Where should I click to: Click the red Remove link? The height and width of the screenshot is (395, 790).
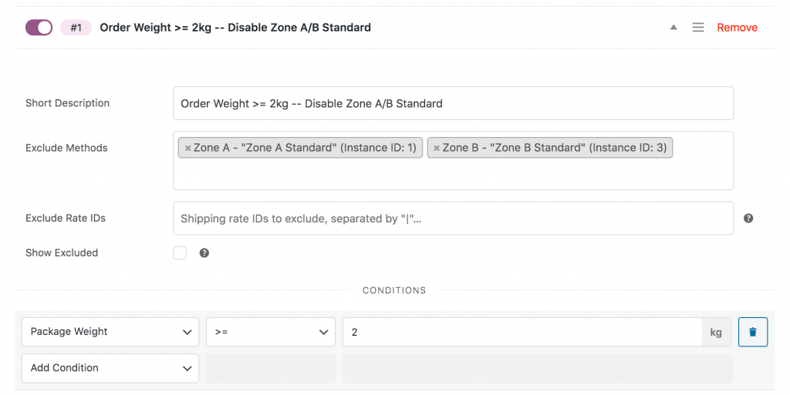pos(737,28)
